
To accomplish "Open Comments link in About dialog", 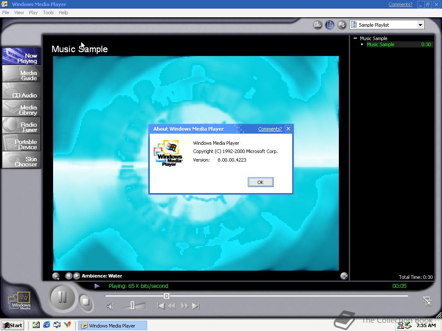I will click(270, 129).
